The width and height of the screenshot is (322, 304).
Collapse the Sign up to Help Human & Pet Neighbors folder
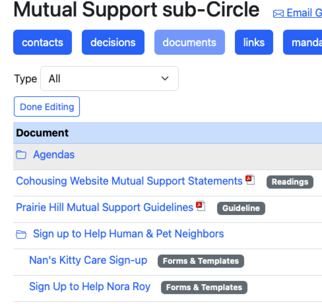(128, 234)
